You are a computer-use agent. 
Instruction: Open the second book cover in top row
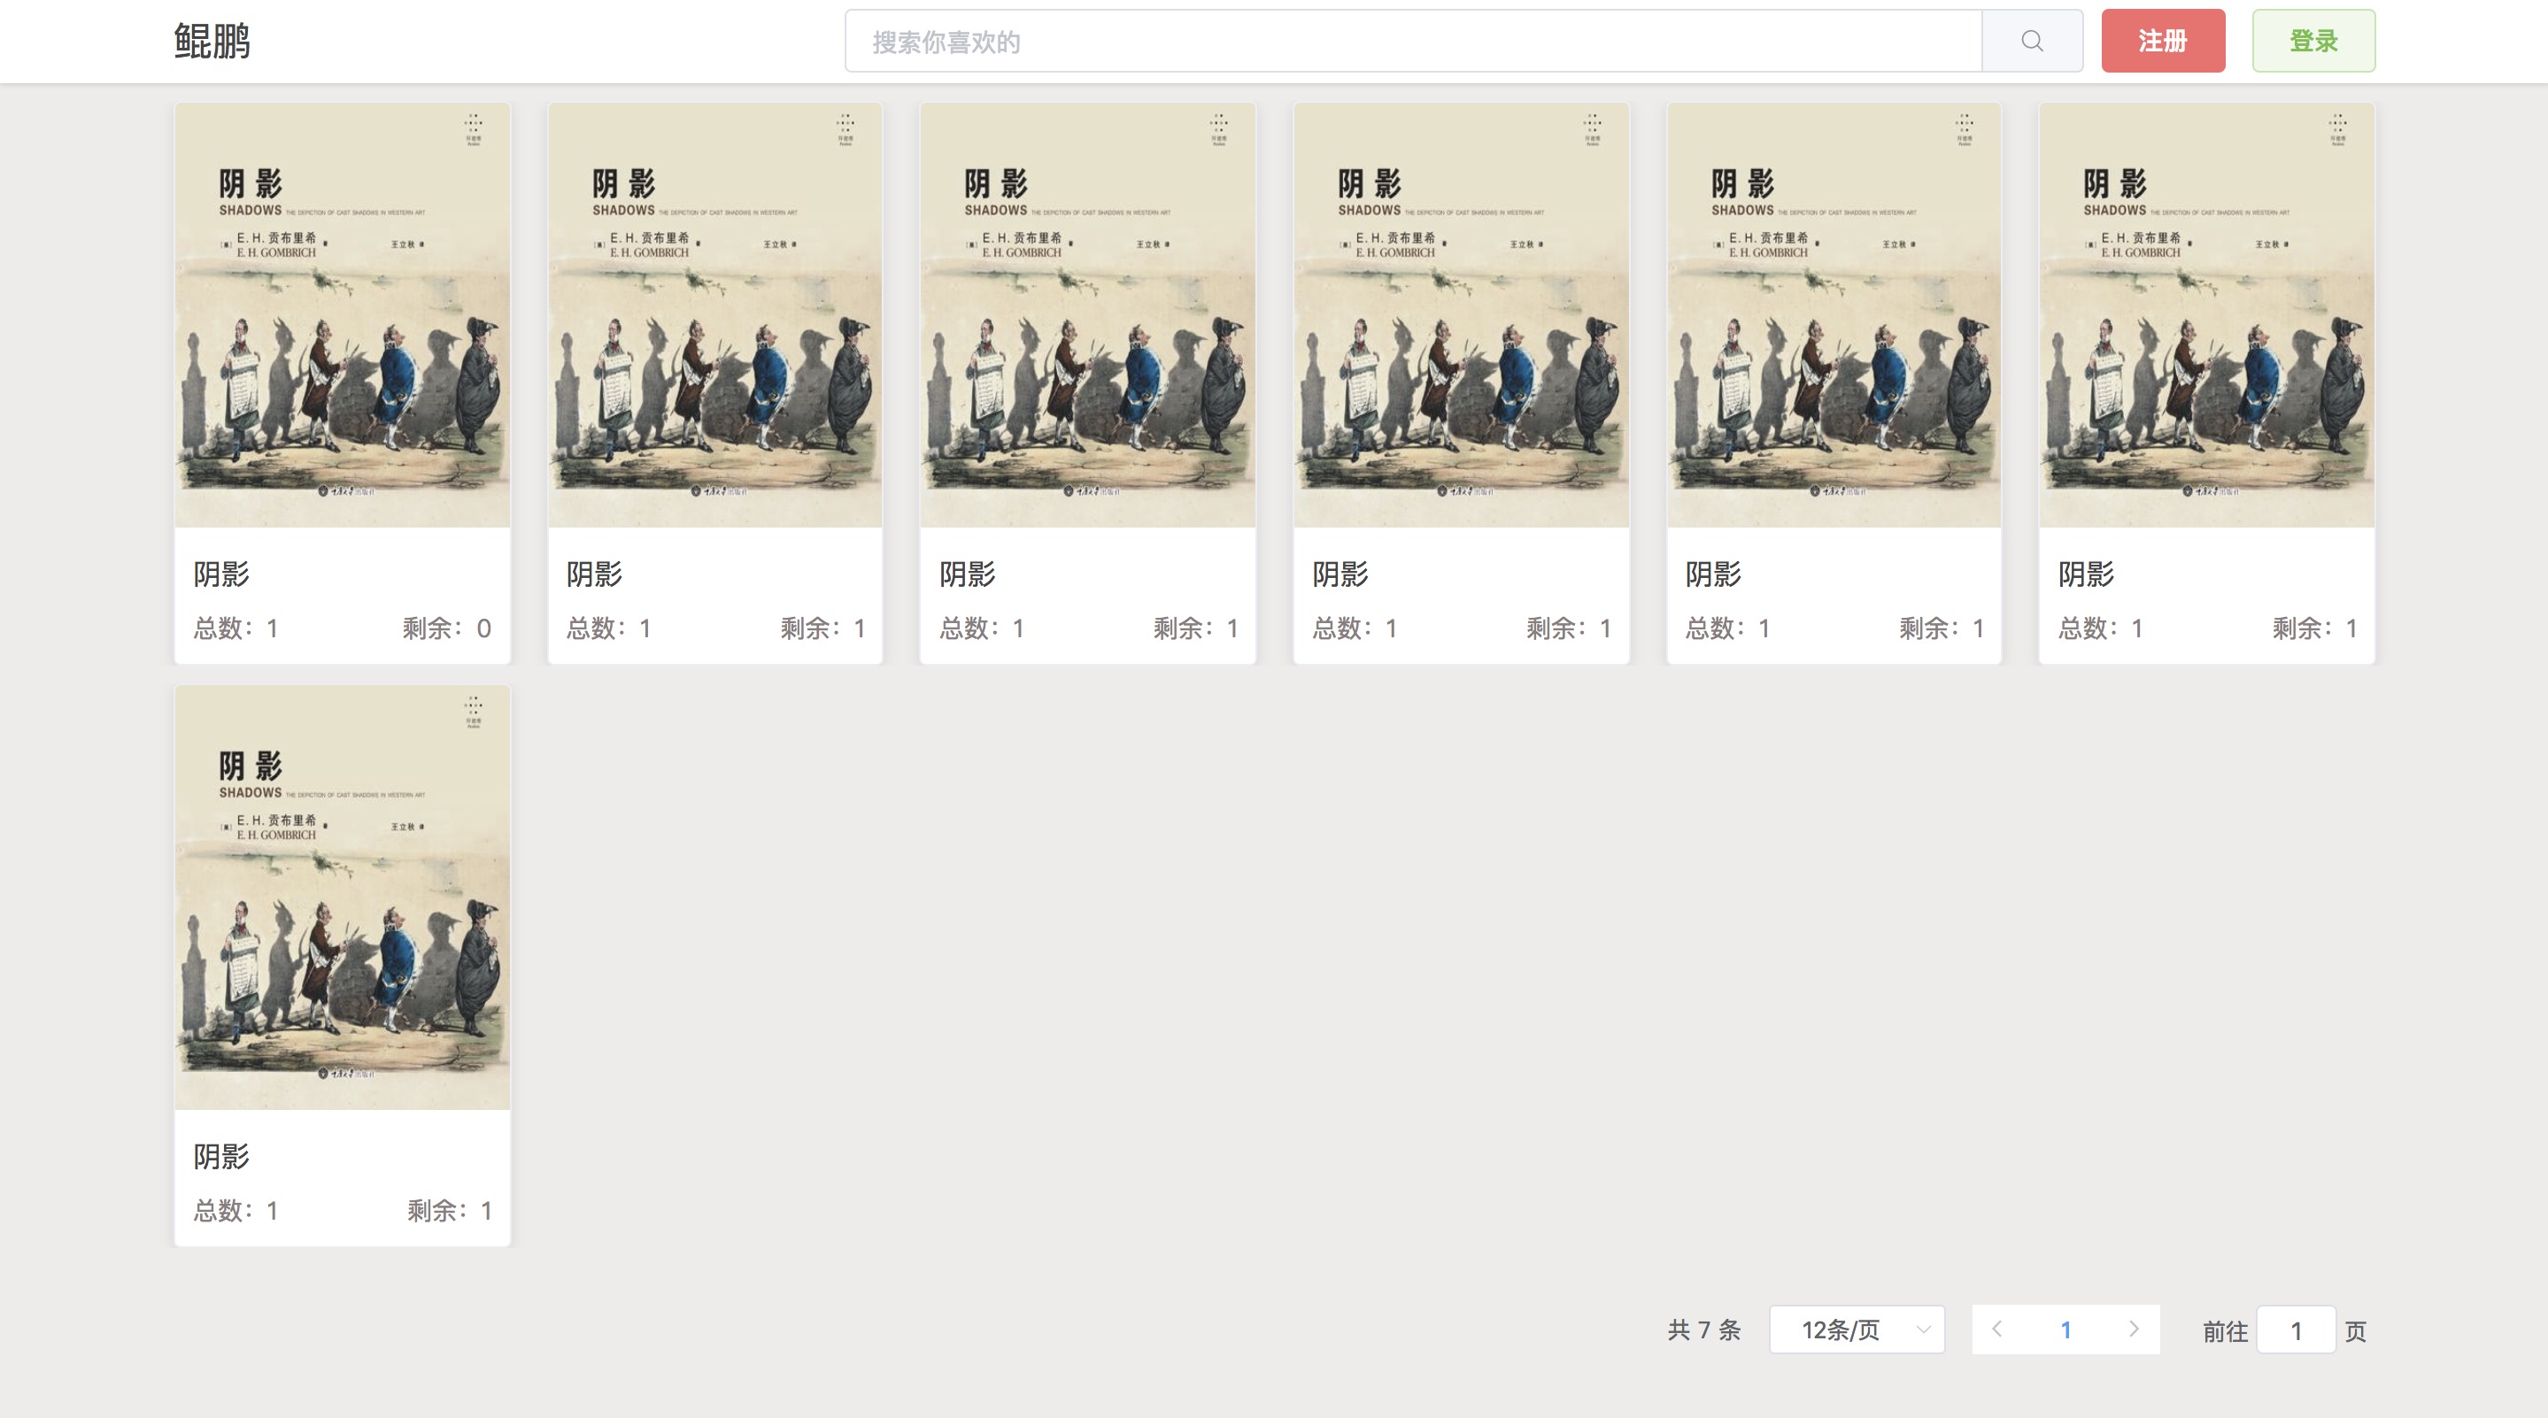point(715,315)
